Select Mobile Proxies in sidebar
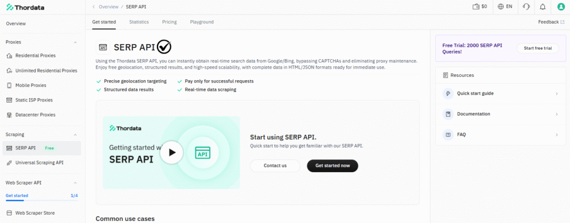Screen dimensions: 570x223 point(31,85)
